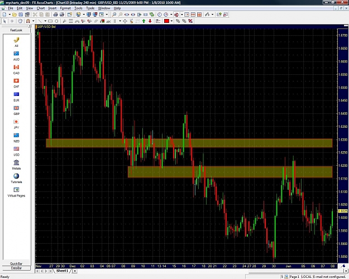Insert a red down arrow marker
349x279 pixels.
(150, 21)
